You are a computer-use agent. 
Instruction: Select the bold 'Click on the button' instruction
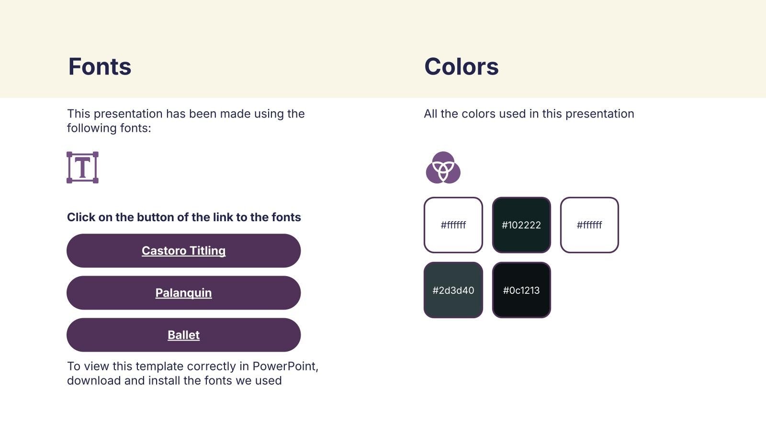184,217
